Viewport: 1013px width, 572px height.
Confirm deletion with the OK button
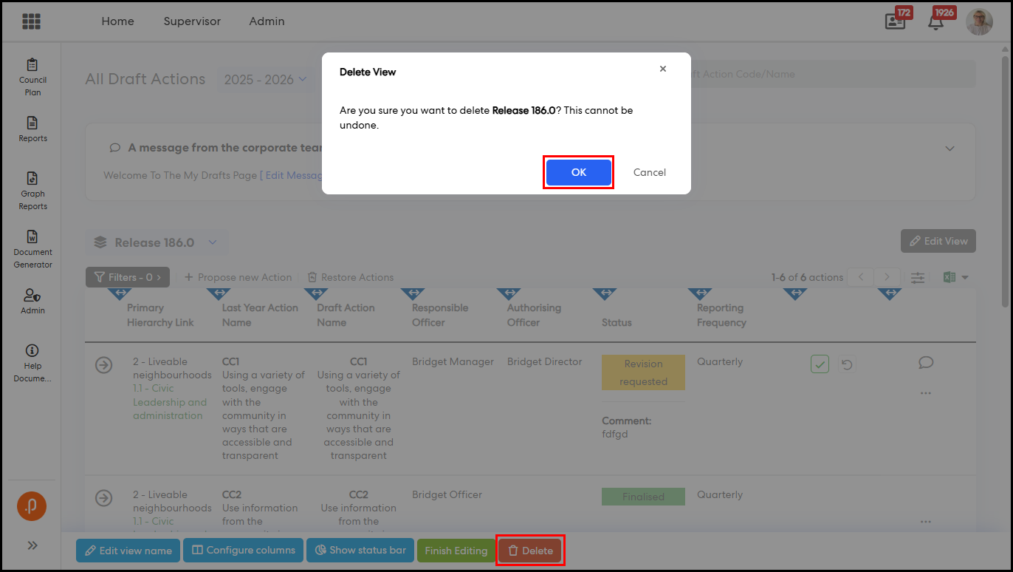578,172
